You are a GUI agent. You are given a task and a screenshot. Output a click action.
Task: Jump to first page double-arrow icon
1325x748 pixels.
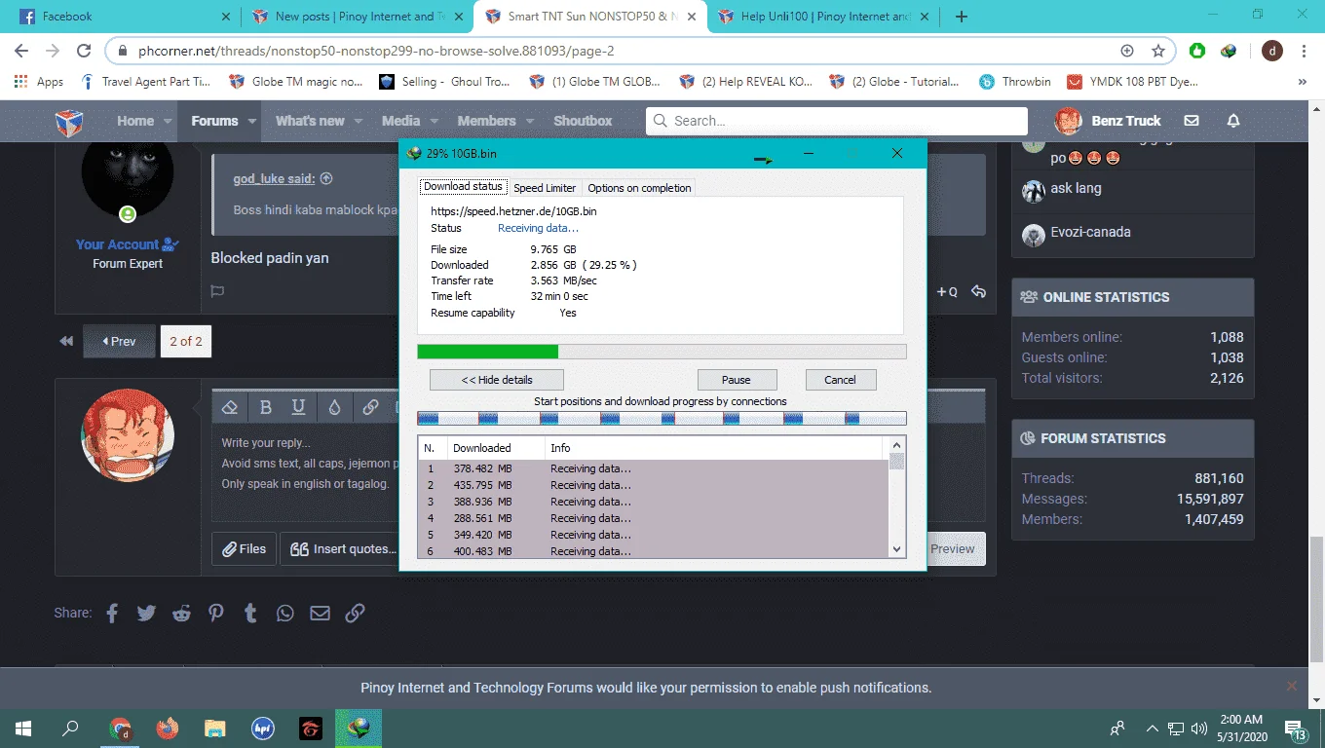66,341
